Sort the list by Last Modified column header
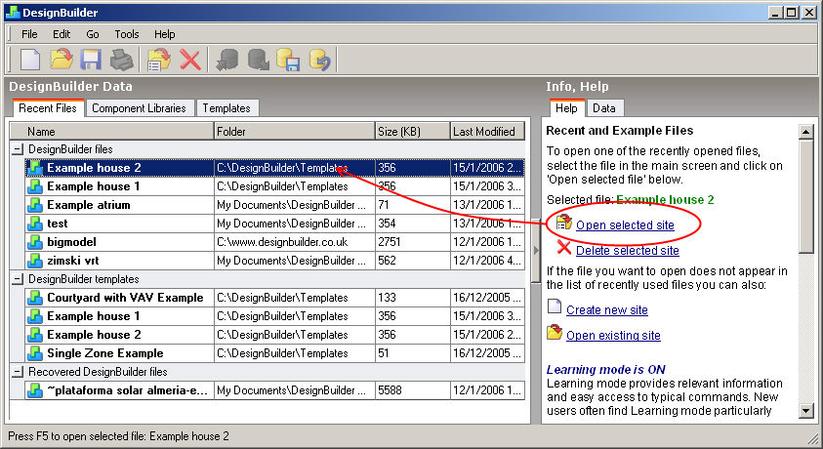 pos(487,131)
